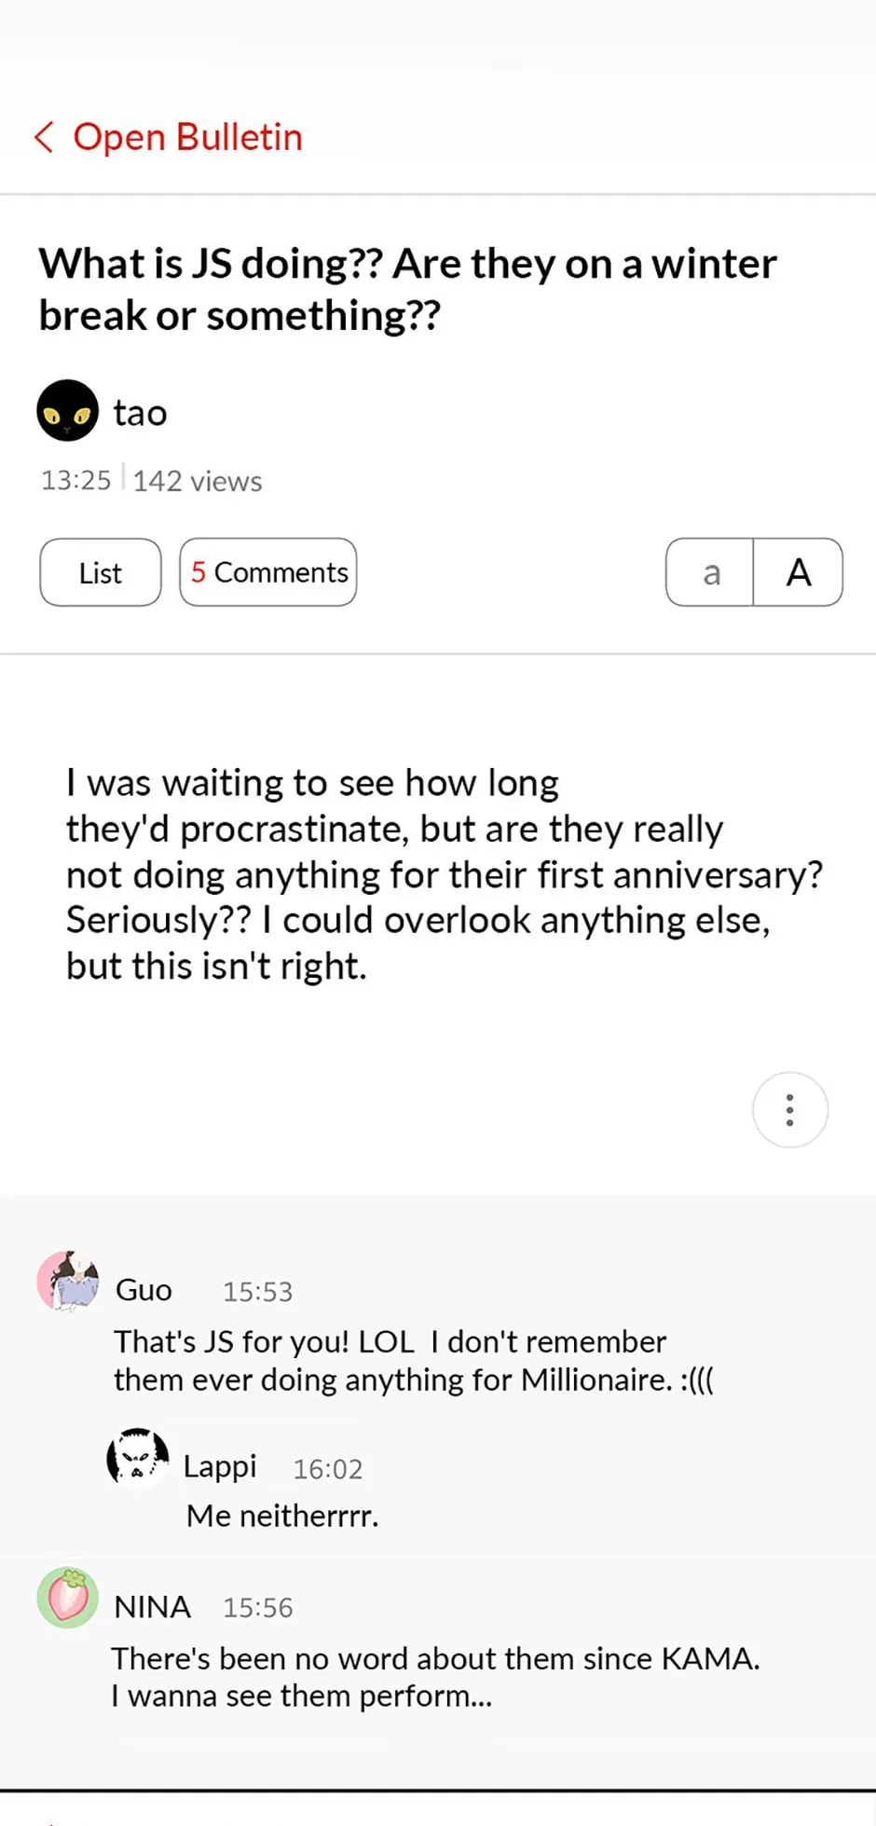
Task: Select commenter name Guo
Action: pyautogui.click(x=144, y=1290)
